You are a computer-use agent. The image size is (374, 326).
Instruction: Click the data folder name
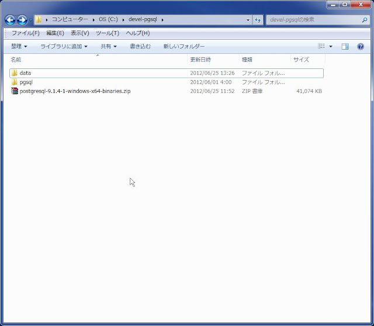(25, 73)
